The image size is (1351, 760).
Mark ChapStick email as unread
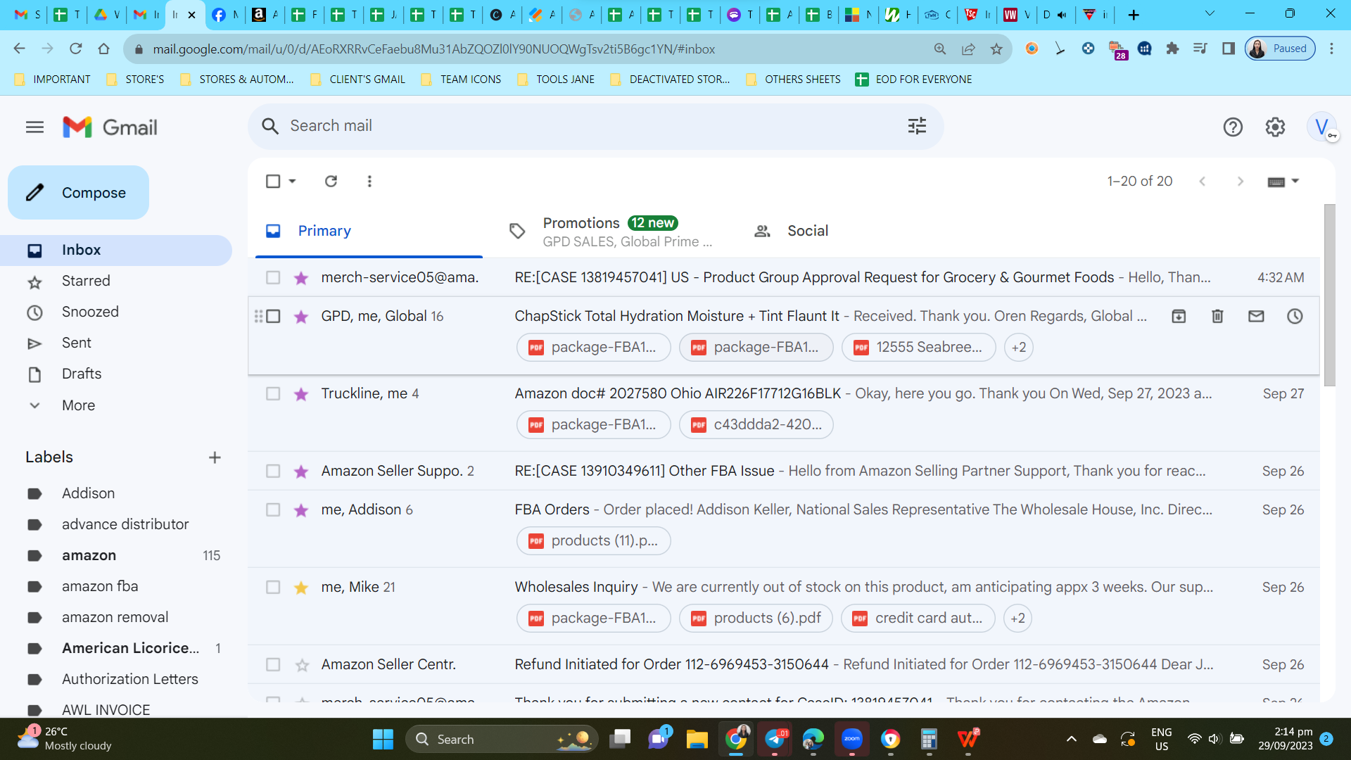pyautogui.click(x=1256, y=317)
